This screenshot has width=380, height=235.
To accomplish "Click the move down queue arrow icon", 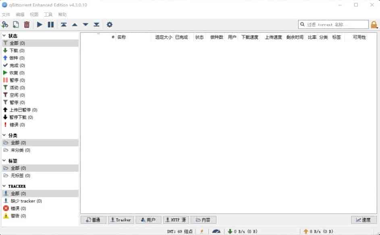I will tap(85, 25).
